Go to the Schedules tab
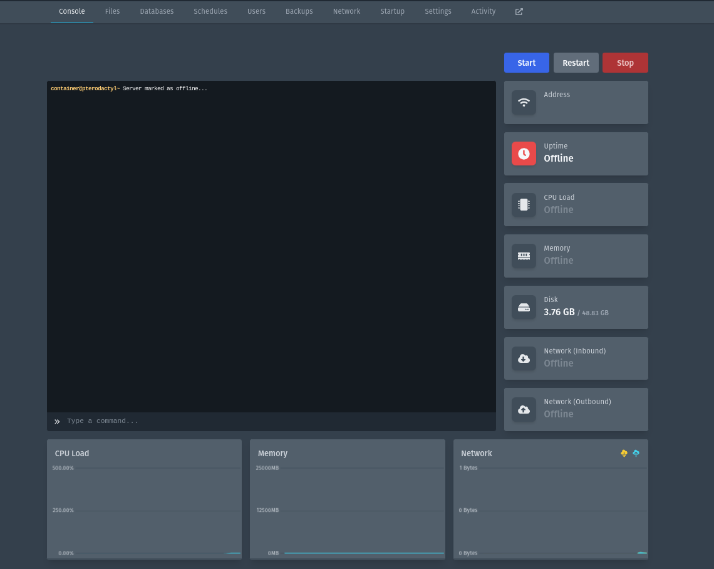This screenshot has width=714, height=569. [x=210, y=11]
